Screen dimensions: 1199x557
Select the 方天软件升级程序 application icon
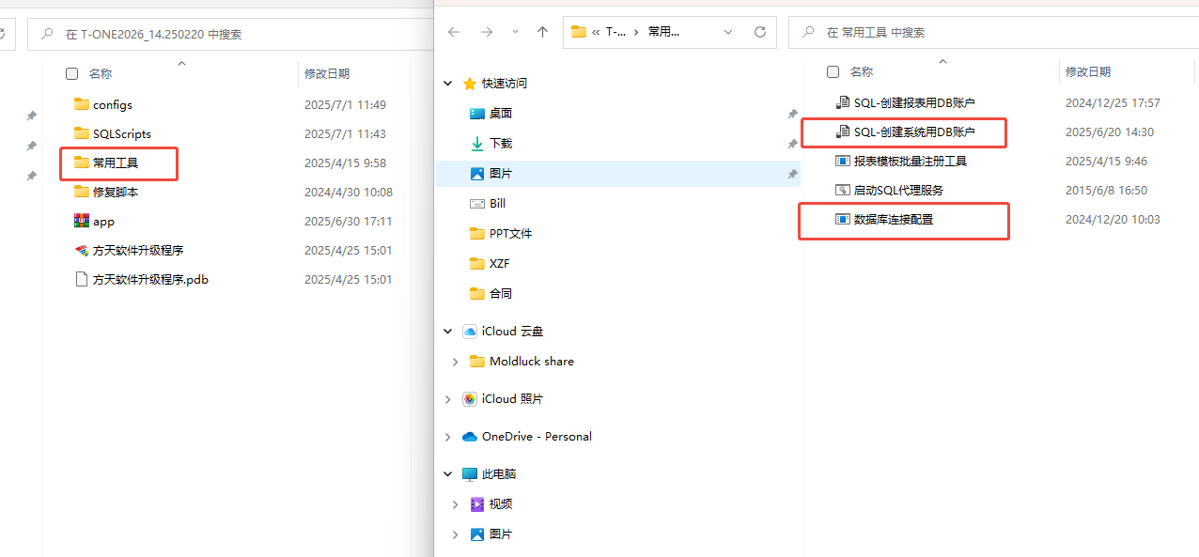point(82,250)
